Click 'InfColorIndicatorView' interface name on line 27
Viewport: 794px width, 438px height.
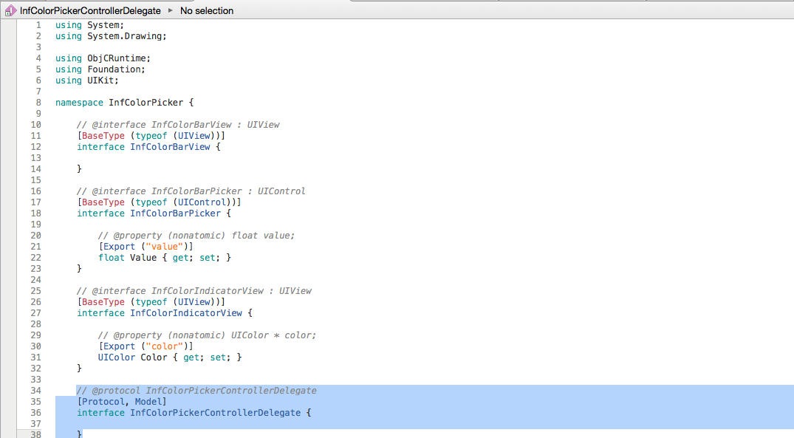(x=186, y=313)
